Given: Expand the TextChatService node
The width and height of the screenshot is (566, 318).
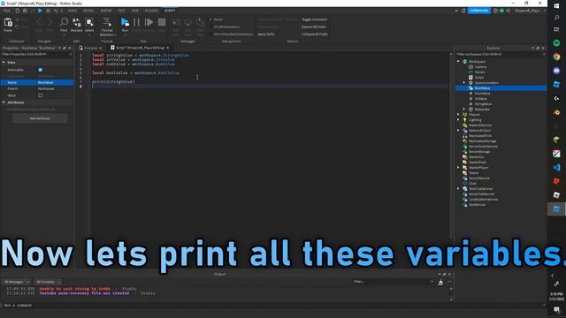Looking at the screenshot, I should tap(458, 189).
